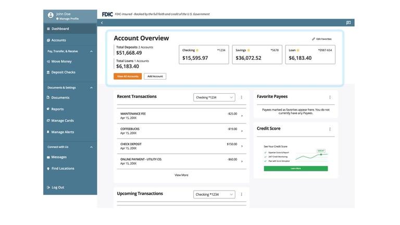This screenshot has height=225, width=400.
Task: Open Upcoming Transactions three-dot options menu
Action: (241, 194)
